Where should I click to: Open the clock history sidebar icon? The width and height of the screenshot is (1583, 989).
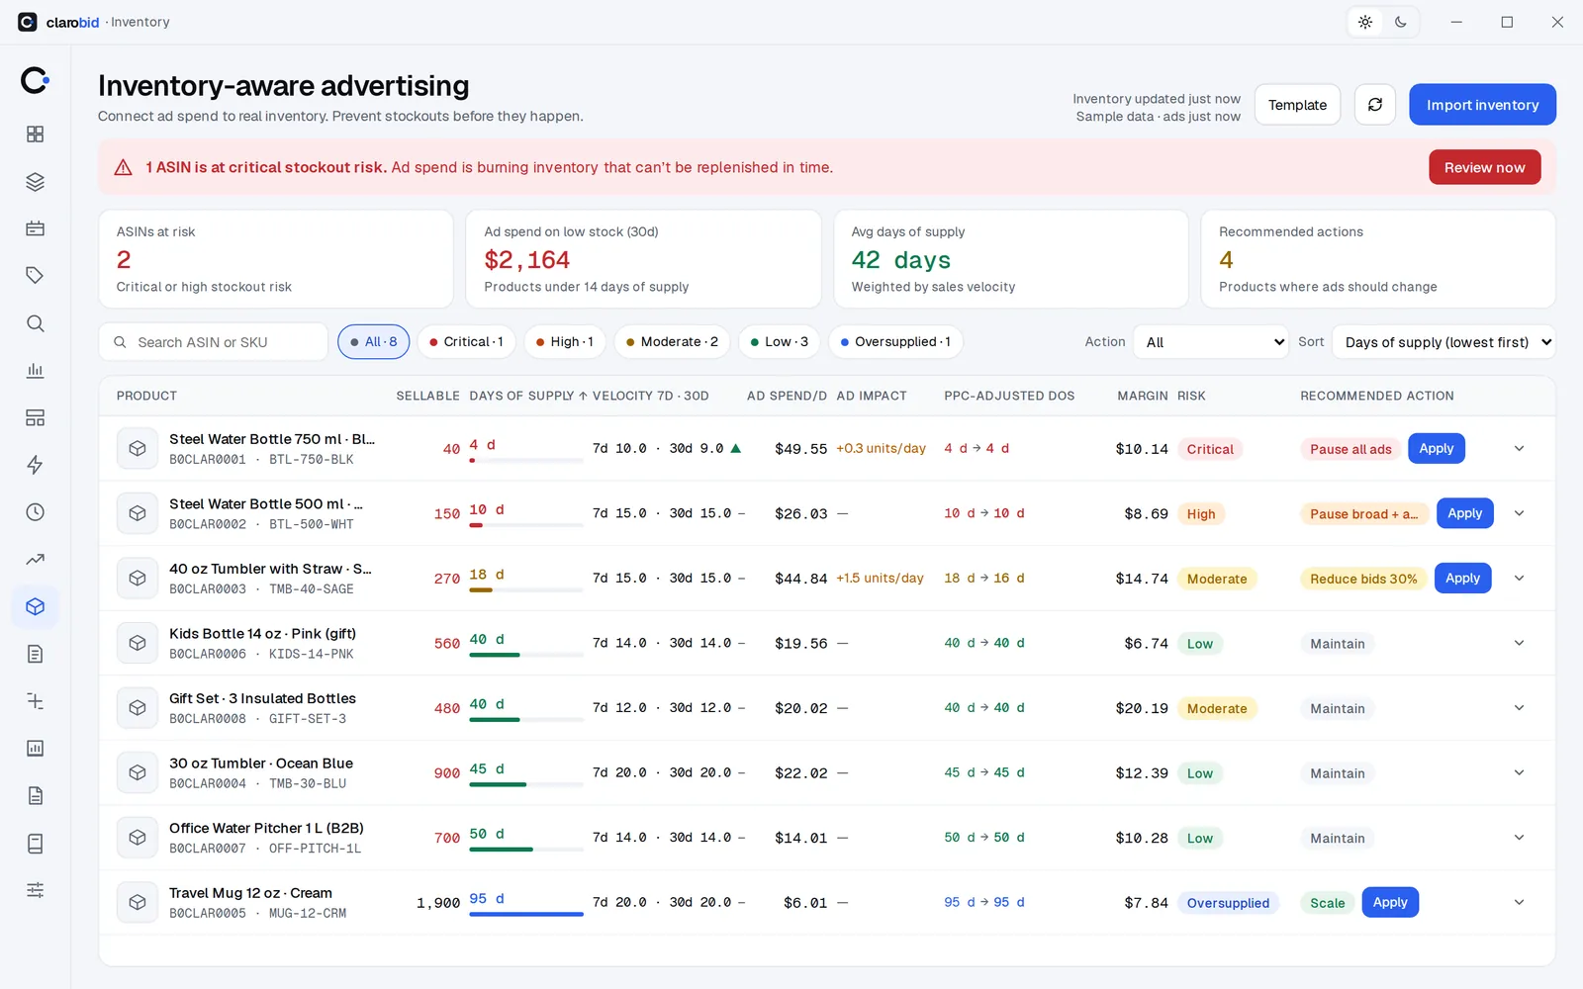36,512
